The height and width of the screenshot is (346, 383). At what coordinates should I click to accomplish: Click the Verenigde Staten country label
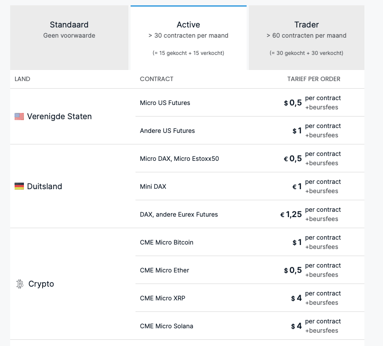tap(59, 117)
